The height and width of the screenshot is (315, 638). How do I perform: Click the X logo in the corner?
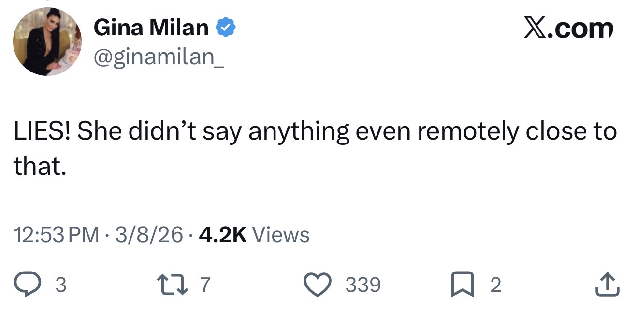[x=536, y=29]
